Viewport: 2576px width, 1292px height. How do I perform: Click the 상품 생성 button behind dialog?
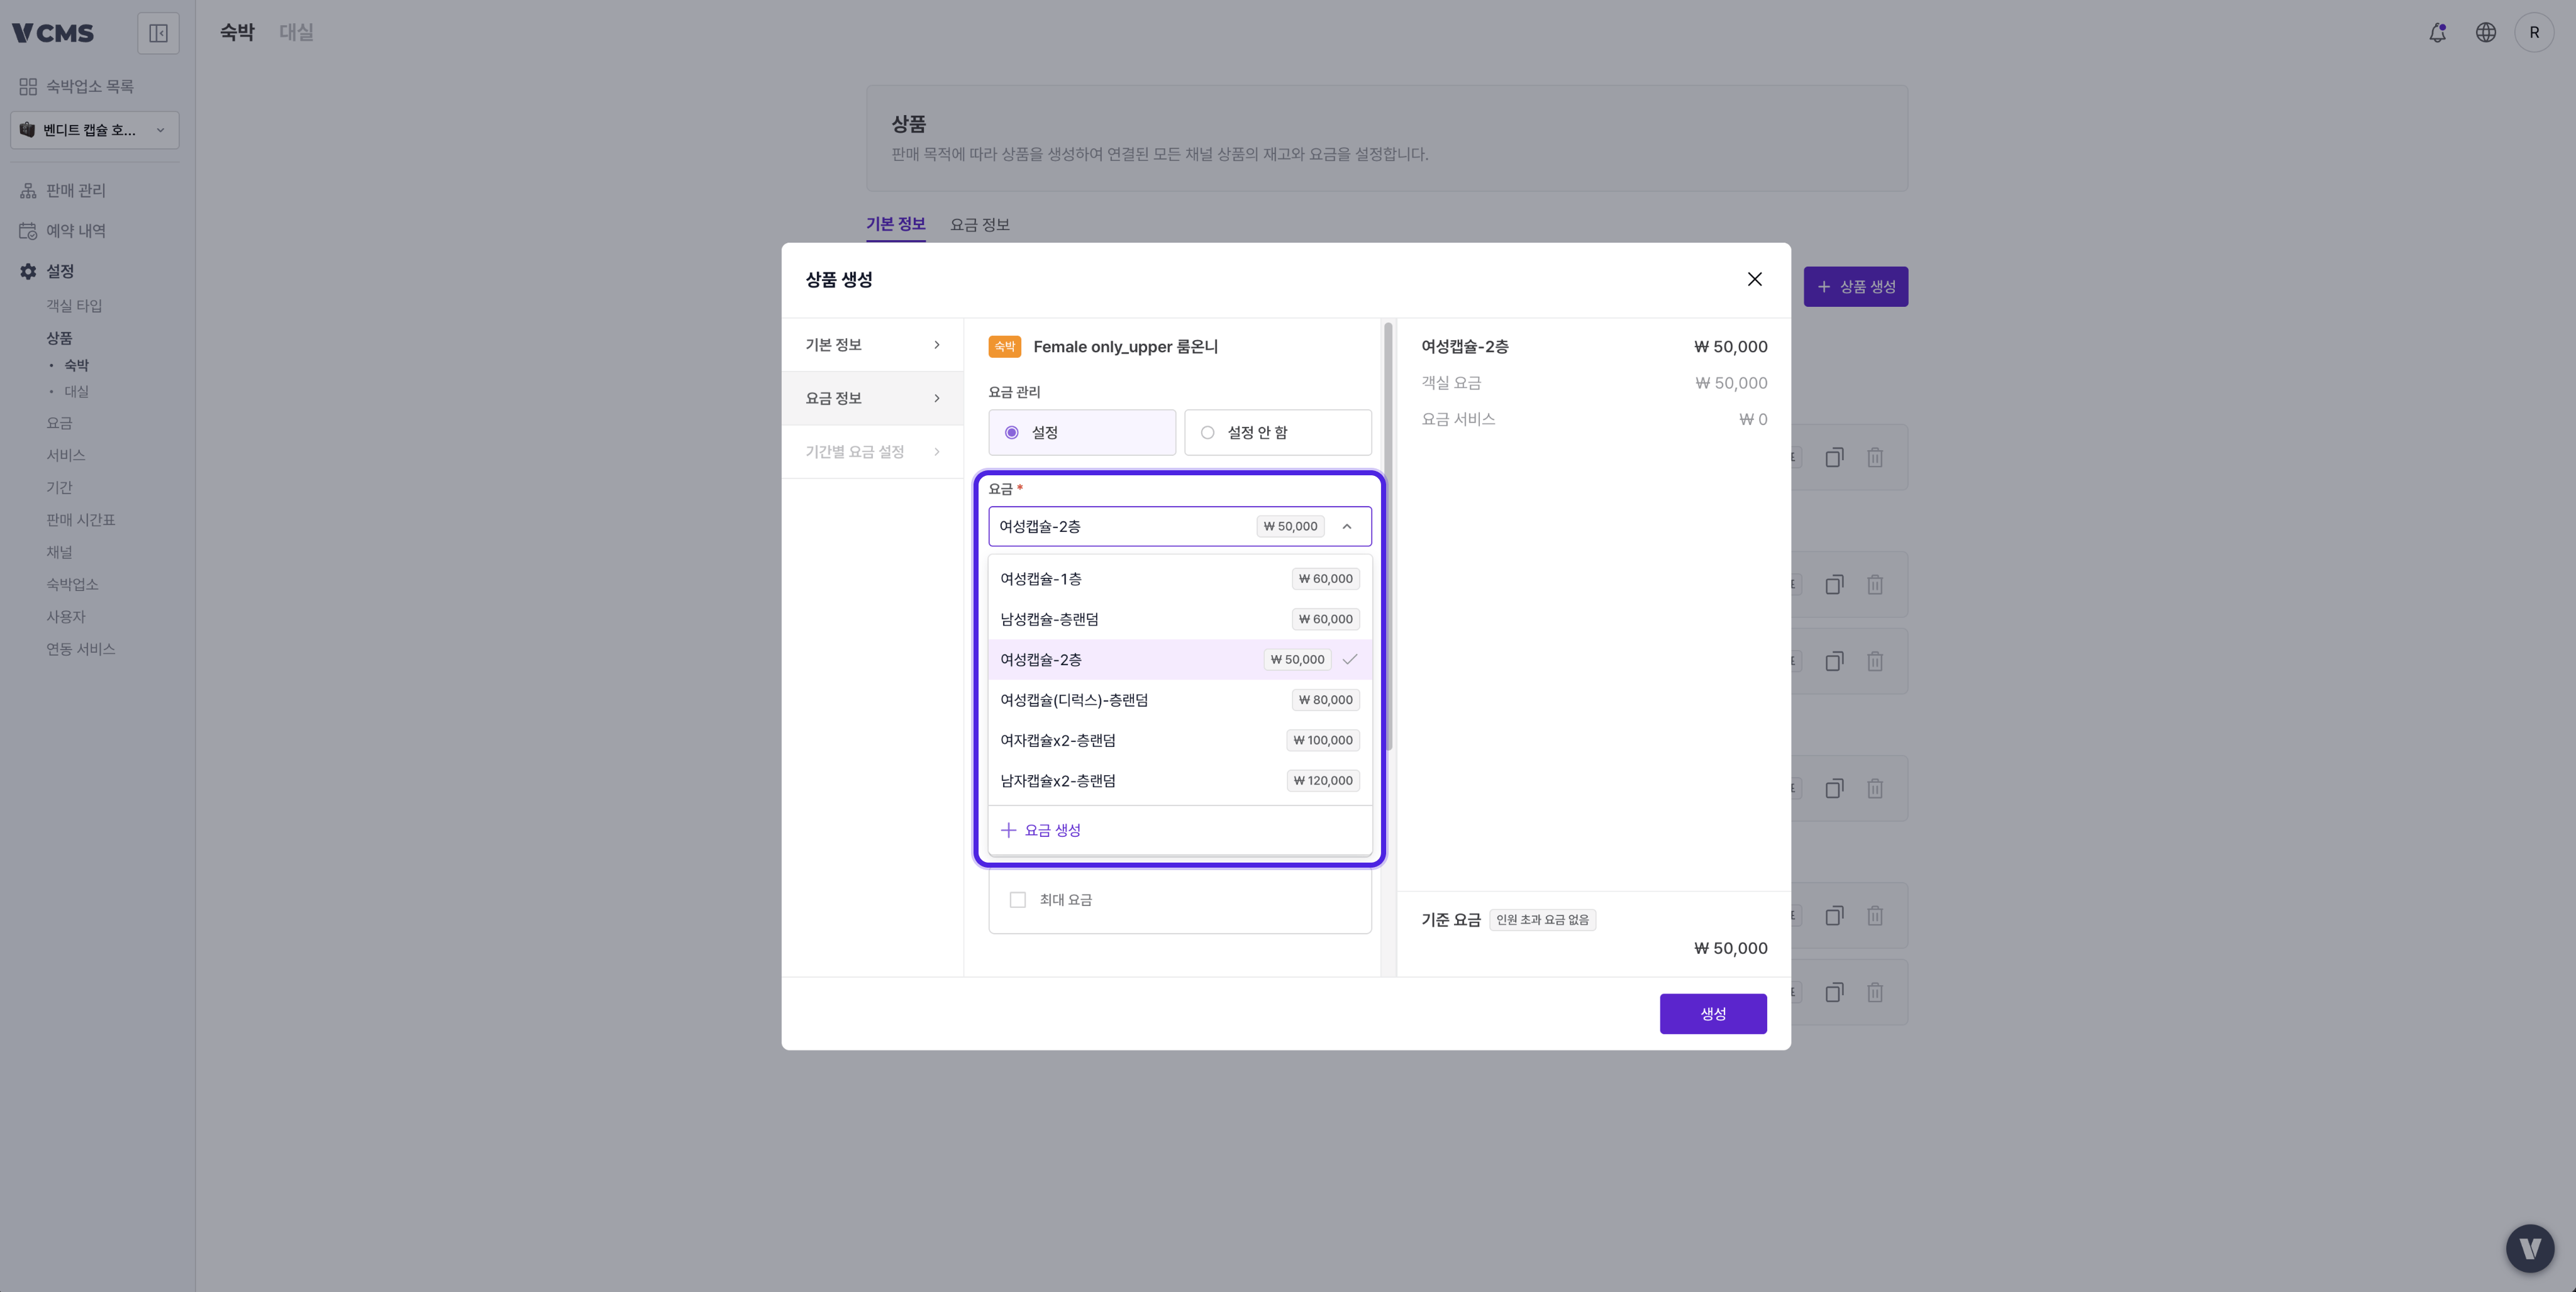pos(1855,287)
